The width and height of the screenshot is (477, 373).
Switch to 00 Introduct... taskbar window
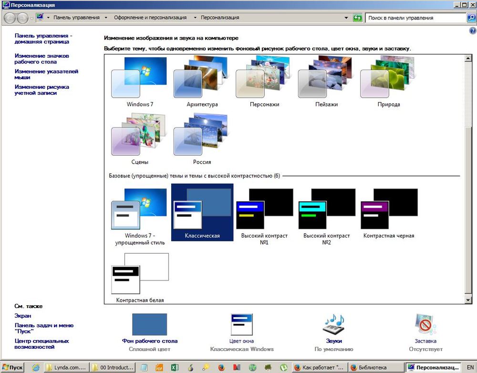pos(113,367)
